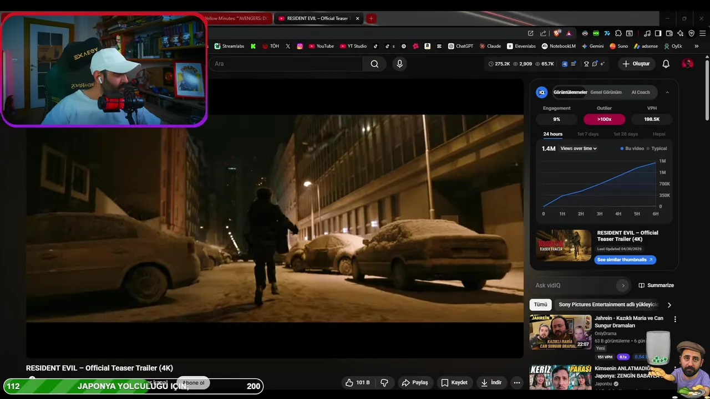The width and height of the screenshot is (710, 399).
Task: Open the account avatar menu
Action: click(687, 64)
